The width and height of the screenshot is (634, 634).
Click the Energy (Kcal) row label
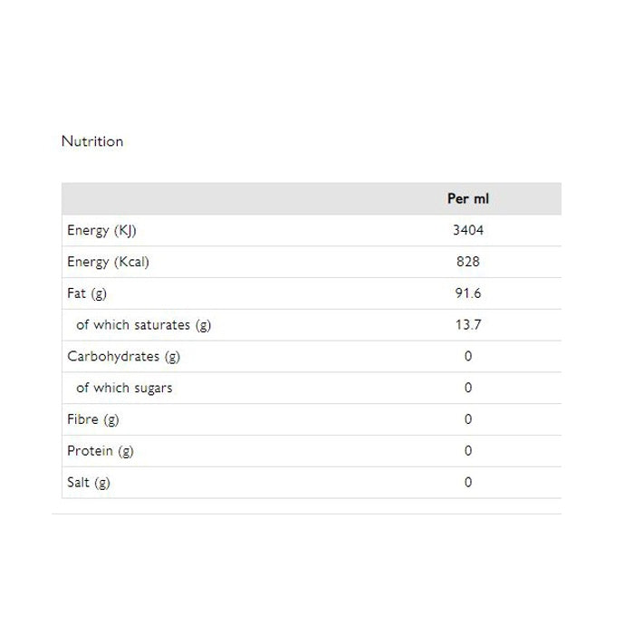(108, 262)
